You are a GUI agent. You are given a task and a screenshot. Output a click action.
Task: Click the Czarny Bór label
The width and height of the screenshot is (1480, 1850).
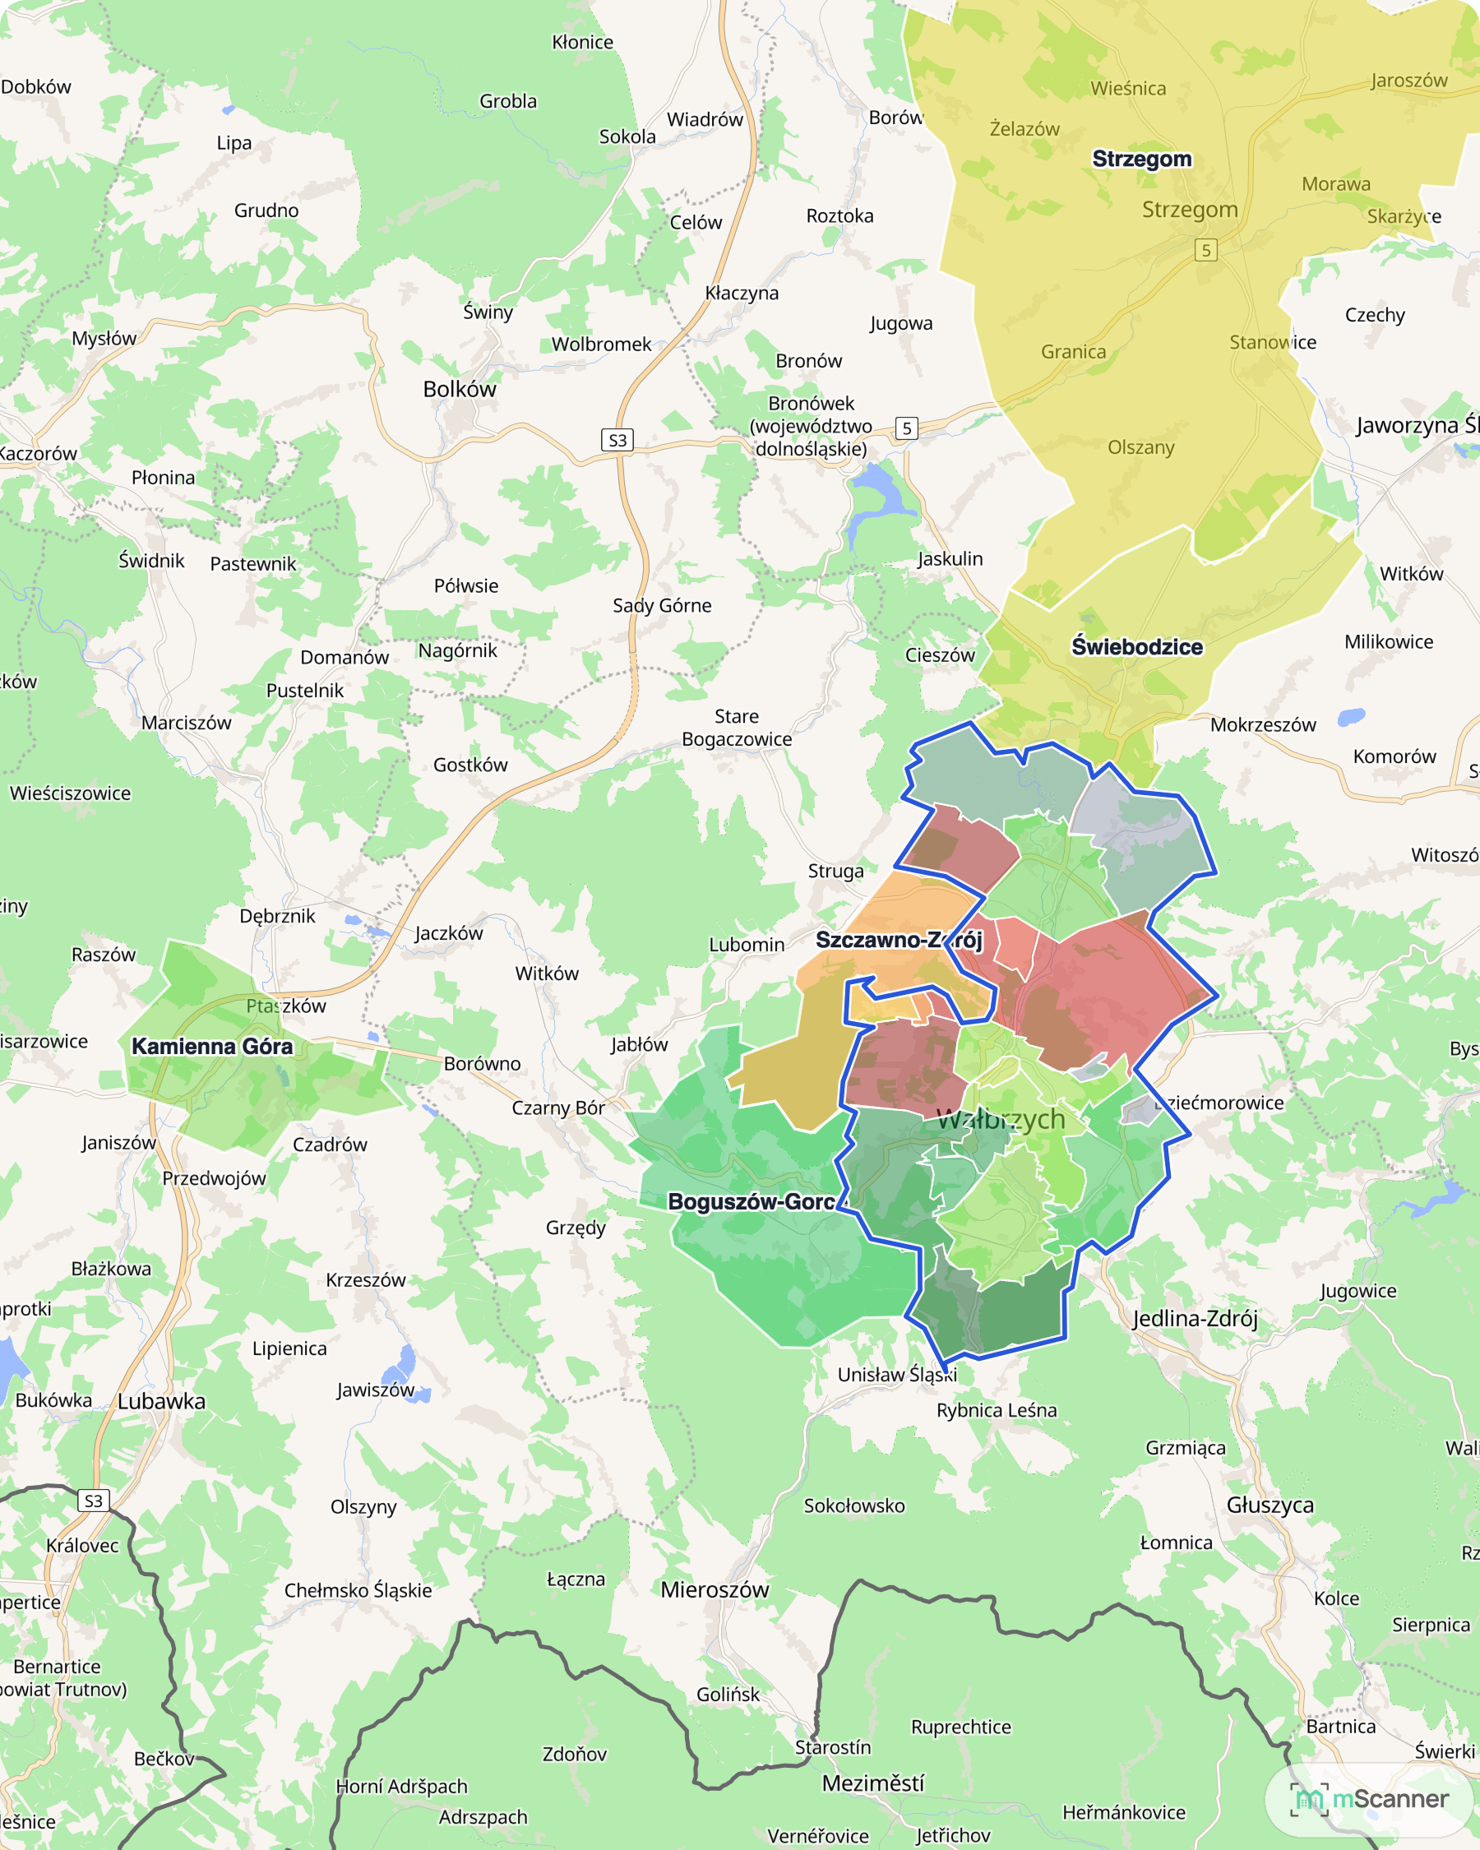pos(558,1108)
